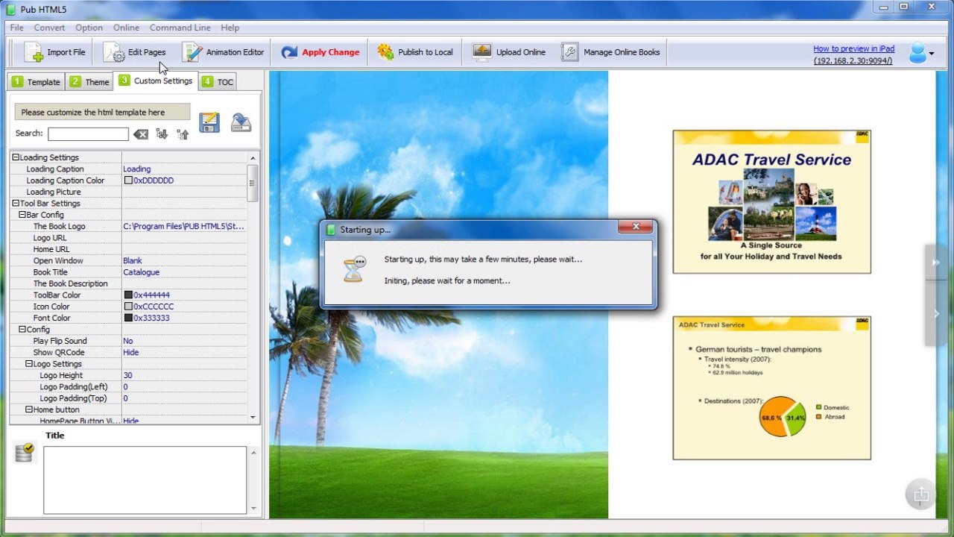Click the Upload Online button
Viewport: 954px width, 537px height.
(x=509, y=52)
